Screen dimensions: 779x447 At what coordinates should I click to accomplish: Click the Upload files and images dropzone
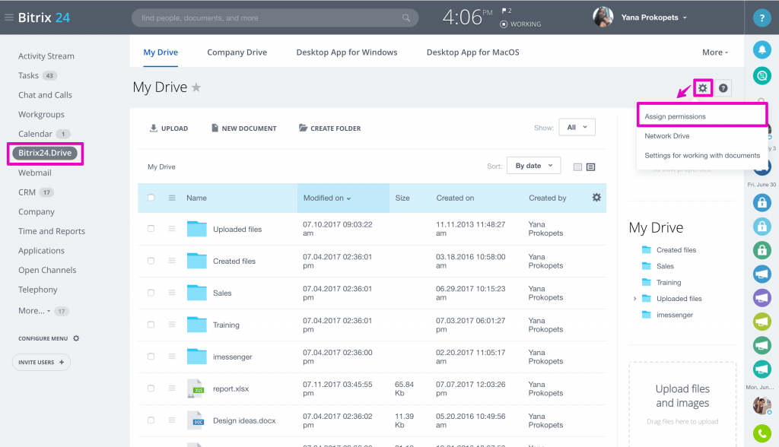pyautogui.click(x=682, y=404)
